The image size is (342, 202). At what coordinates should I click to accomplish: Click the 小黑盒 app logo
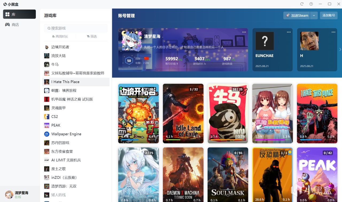tap(11, 4)
